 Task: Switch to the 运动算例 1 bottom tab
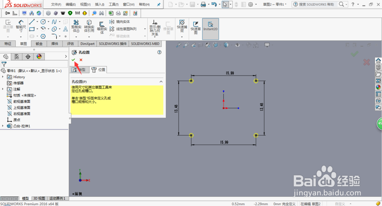pyautogui.click(x=57, y=198)
